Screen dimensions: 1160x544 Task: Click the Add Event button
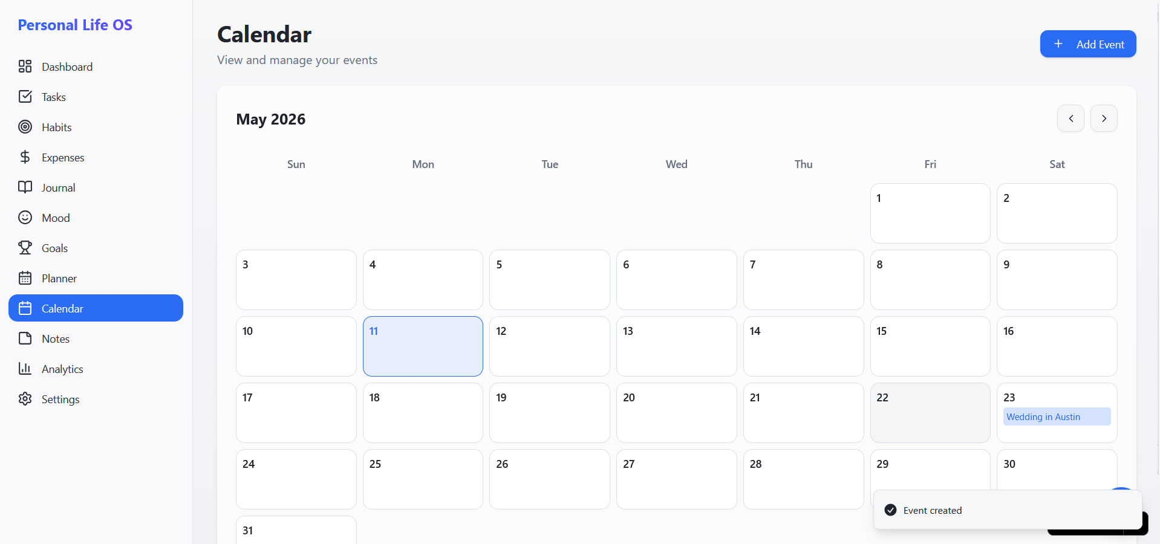1088,44
